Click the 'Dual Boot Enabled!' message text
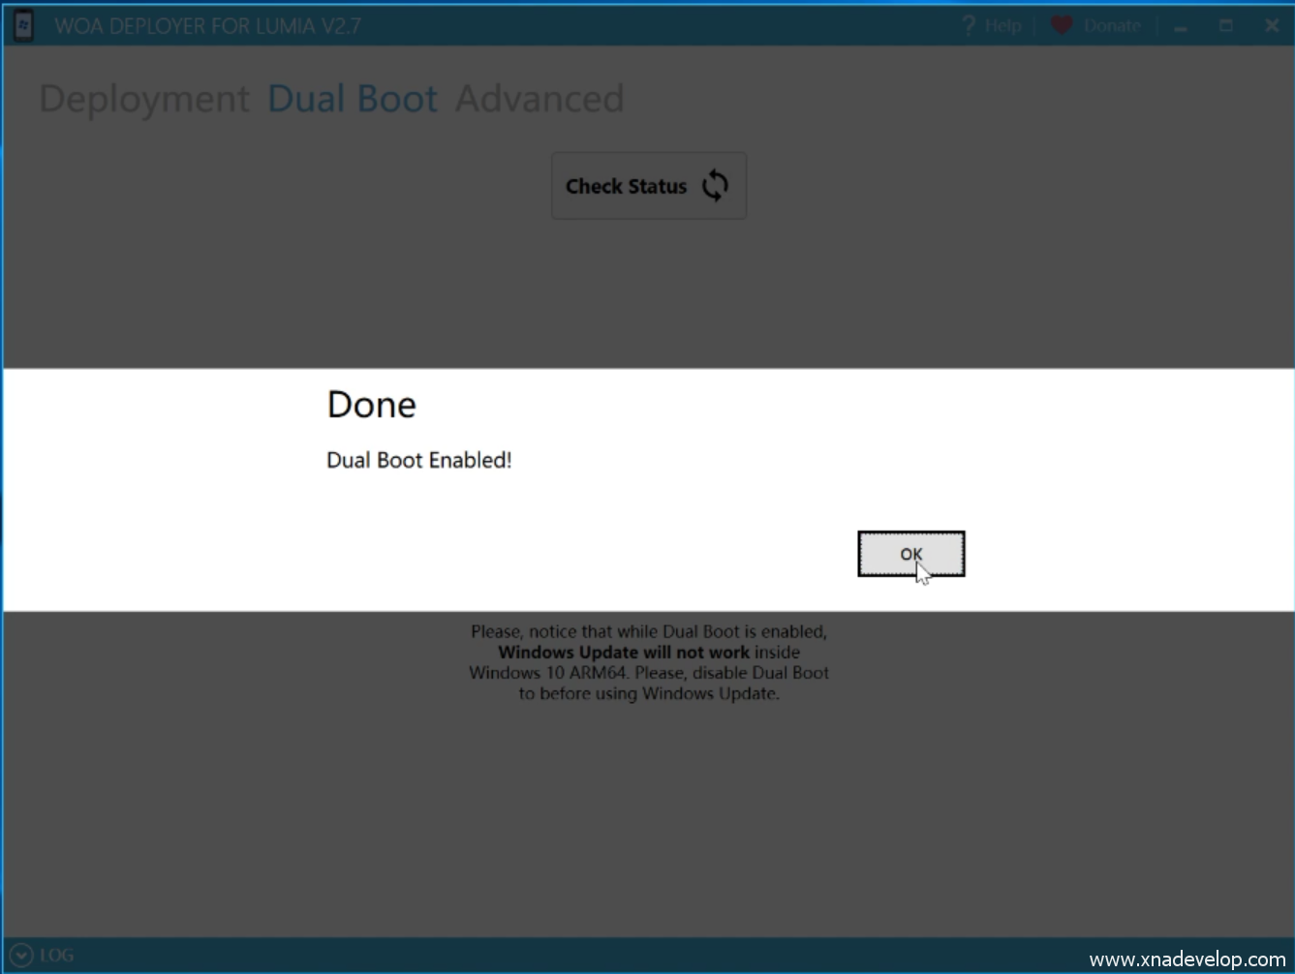Image resolution: width=1295 pixels, height=974 pixels. pos(418,460)
